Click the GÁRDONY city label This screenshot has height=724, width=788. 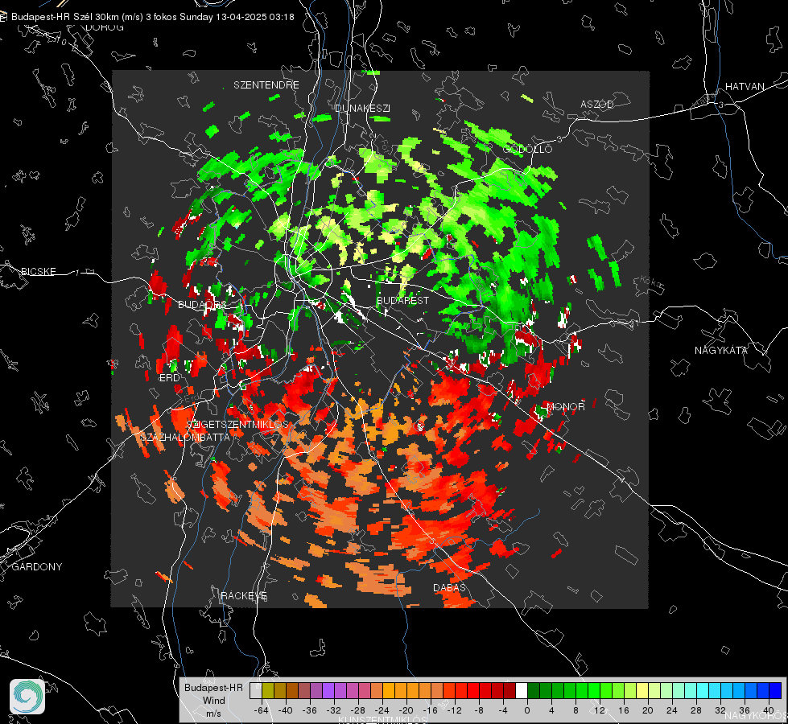[x=37, y=566]
